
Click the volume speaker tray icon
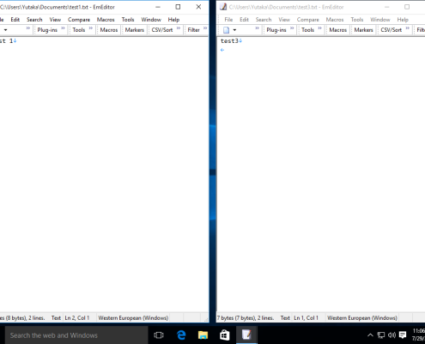(392, 335)
